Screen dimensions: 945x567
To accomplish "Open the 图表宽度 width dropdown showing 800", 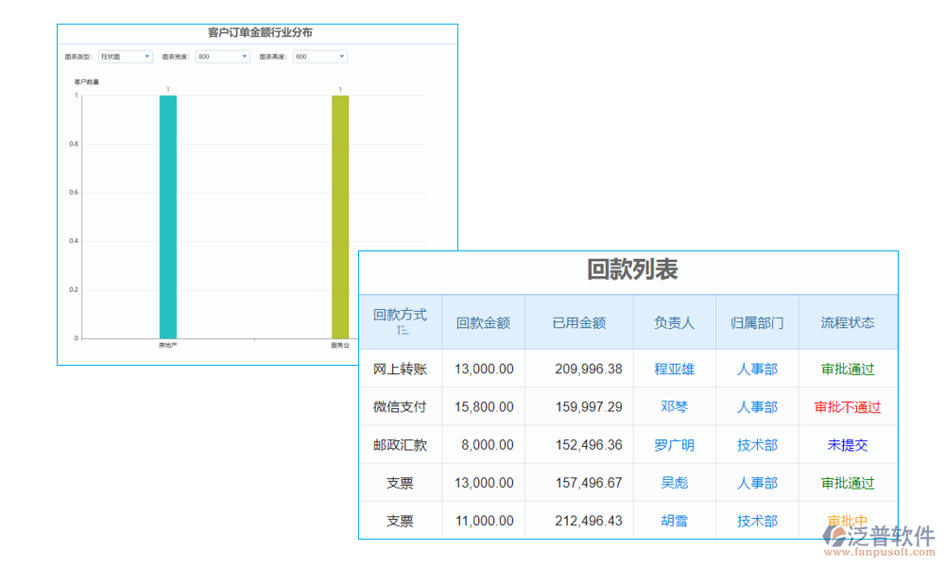I will pyautogui.click(x=222, y=56).
